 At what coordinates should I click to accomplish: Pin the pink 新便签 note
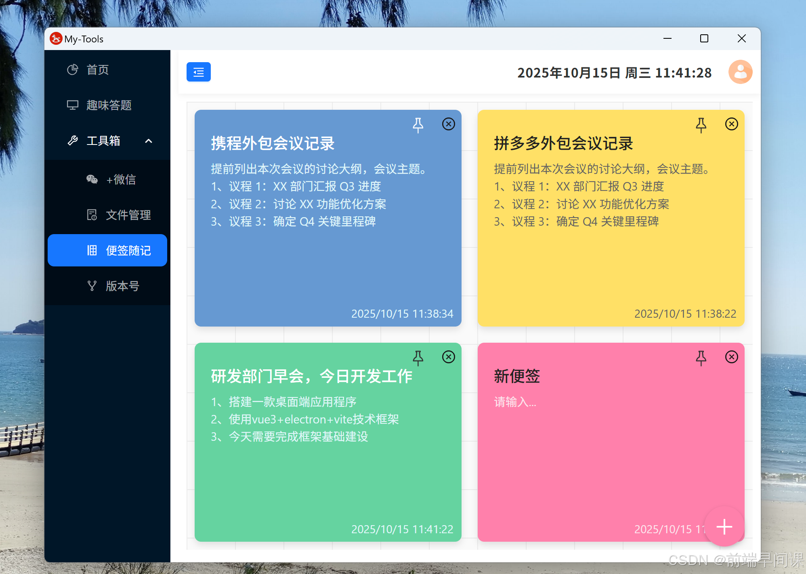pyautogui.click(x=701, y=358)
